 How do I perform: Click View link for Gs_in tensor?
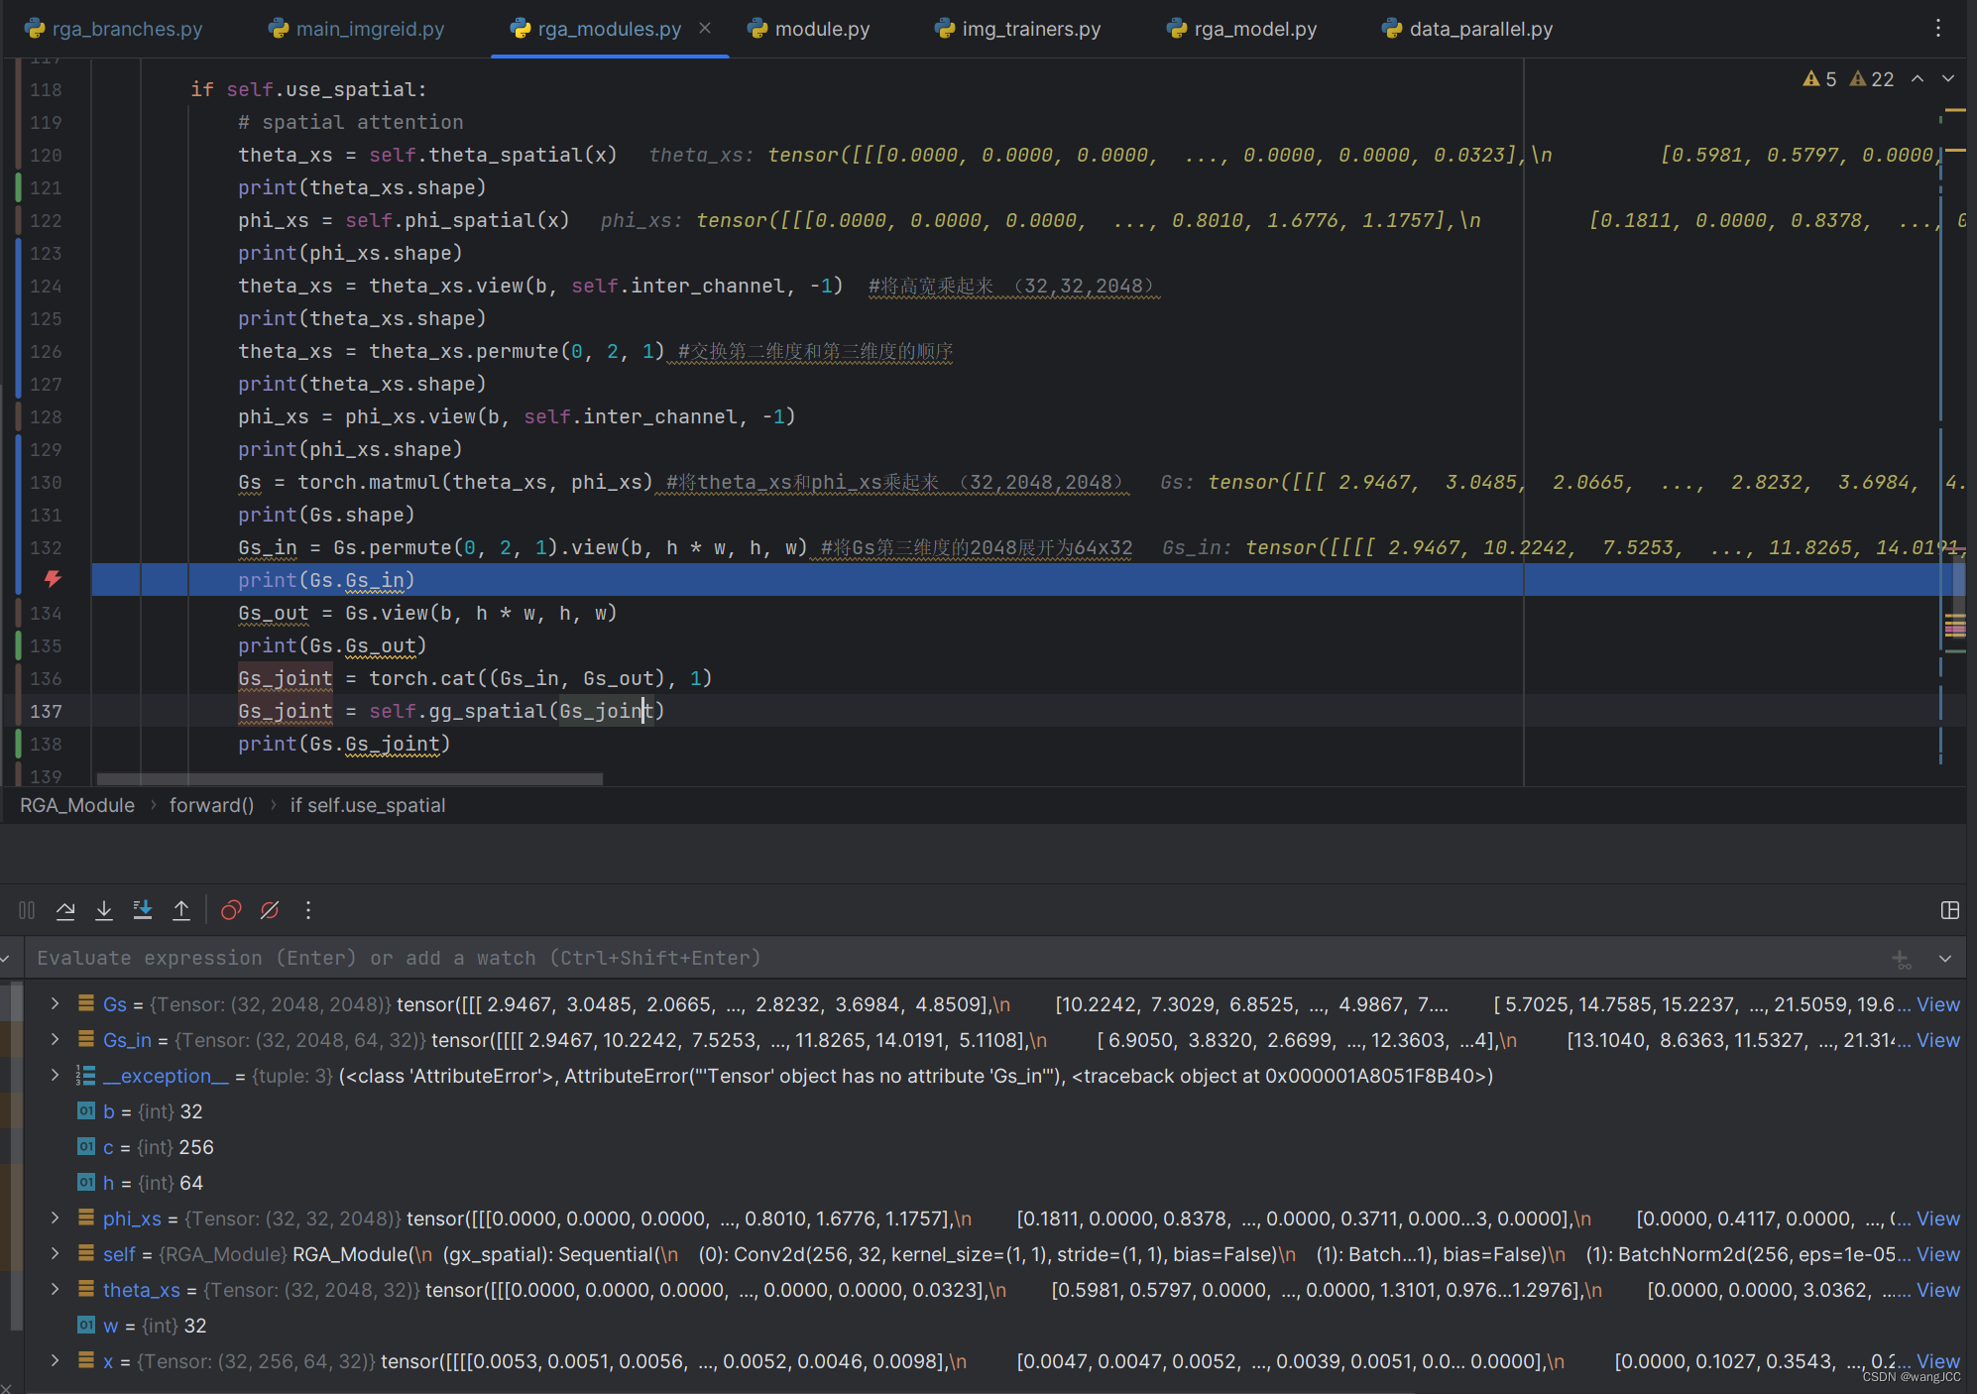pyautogui.click(x=1937, y=1040)
